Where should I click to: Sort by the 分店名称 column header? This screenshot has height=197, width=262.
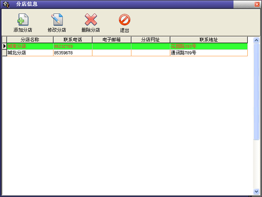point(30,40)
